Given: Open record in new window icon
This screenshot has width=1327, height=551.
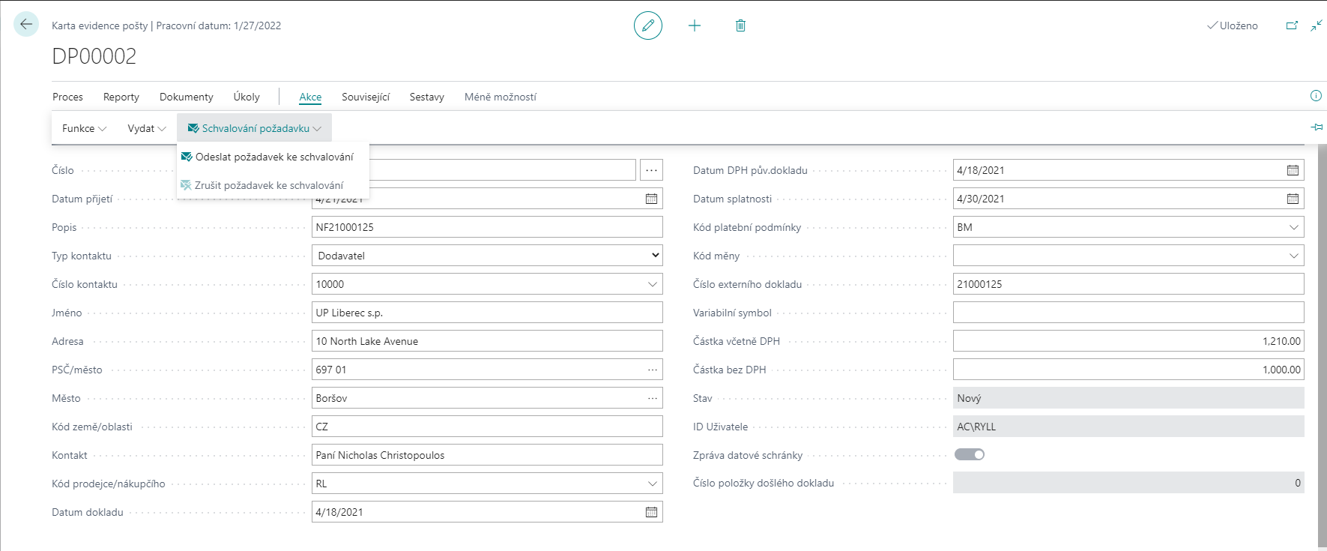Looking at the screenshot, I should tap(1292, 25).
